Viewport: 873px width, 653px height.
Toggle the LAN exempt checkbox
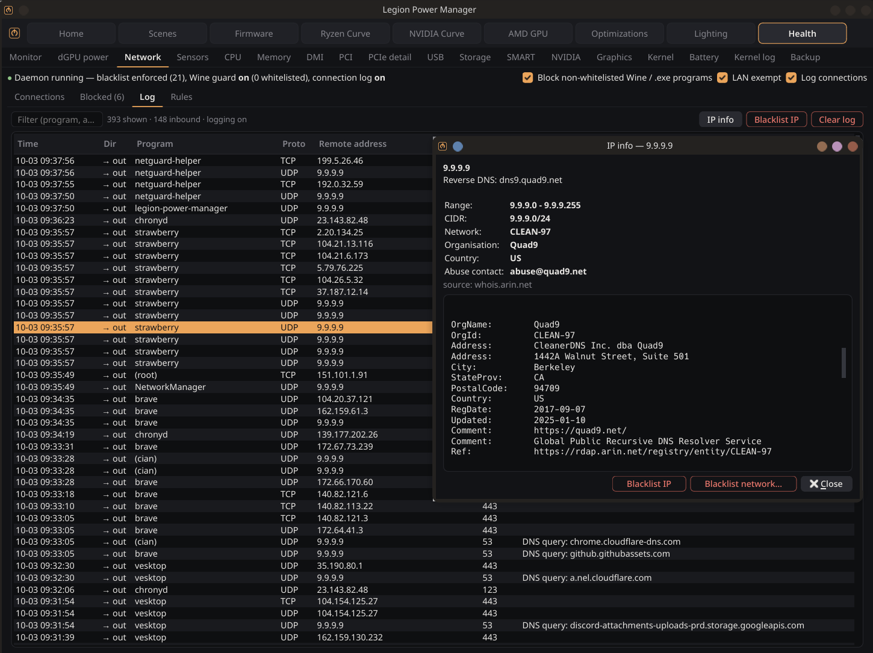coord(722,78)
